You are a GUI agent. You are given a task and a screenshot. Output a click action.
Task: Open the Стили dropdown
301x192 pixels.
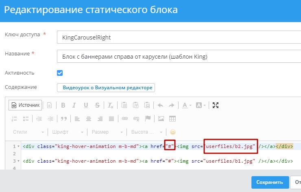tap(28, 132)
